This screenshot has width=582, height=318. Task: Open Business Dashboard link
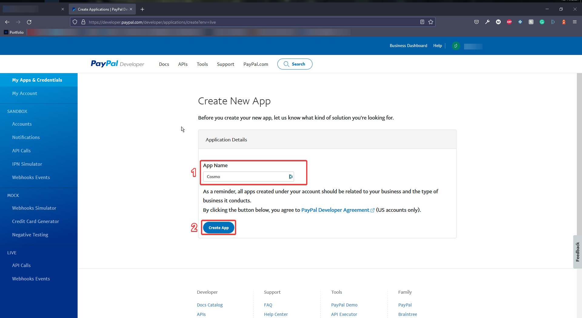click(x=408, y=46)
